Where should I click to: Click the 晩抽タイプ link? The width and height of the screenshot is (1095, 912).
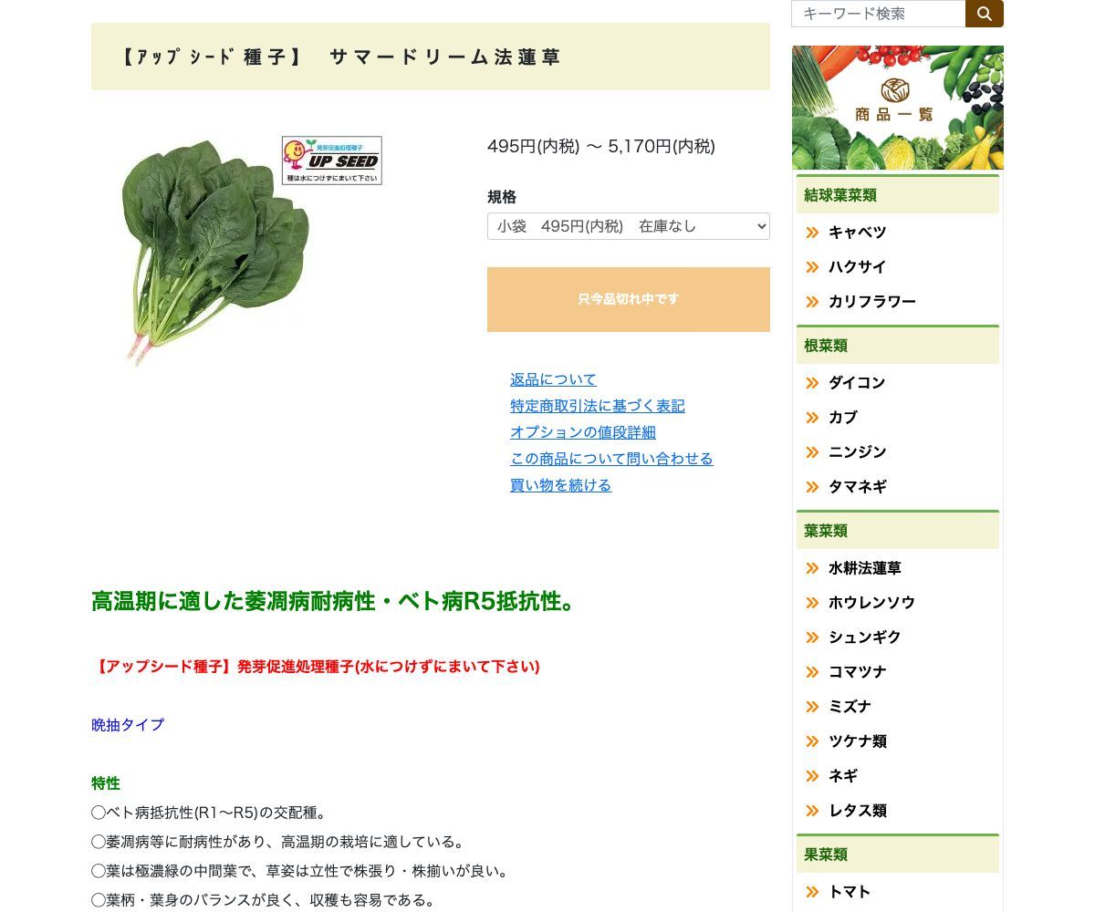[127, 725]
